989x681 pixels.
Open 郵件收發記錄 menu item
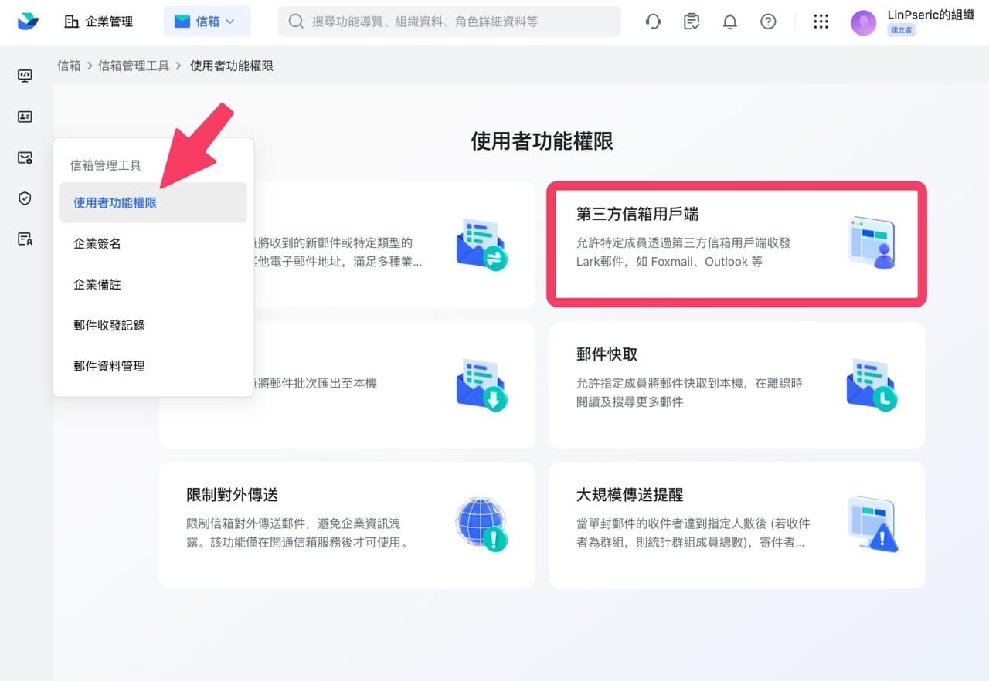pyautogui.click(x=109, y=326)
